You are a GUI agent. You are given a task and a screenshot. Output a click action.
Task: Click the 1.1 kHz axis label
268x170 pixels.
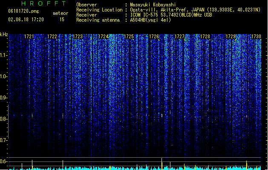(3, 55)
